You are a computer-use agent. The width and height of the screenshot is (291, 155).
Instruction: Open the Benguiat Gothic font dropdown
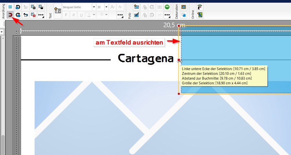[x=94, y=7]
